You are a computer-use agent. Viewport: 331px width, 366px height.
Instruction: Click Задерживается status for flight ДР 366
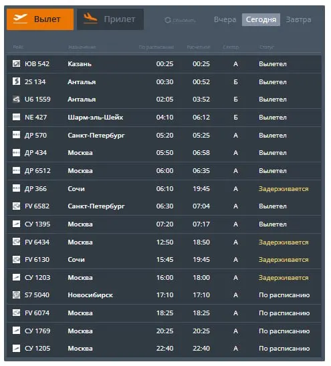[284, 189]
